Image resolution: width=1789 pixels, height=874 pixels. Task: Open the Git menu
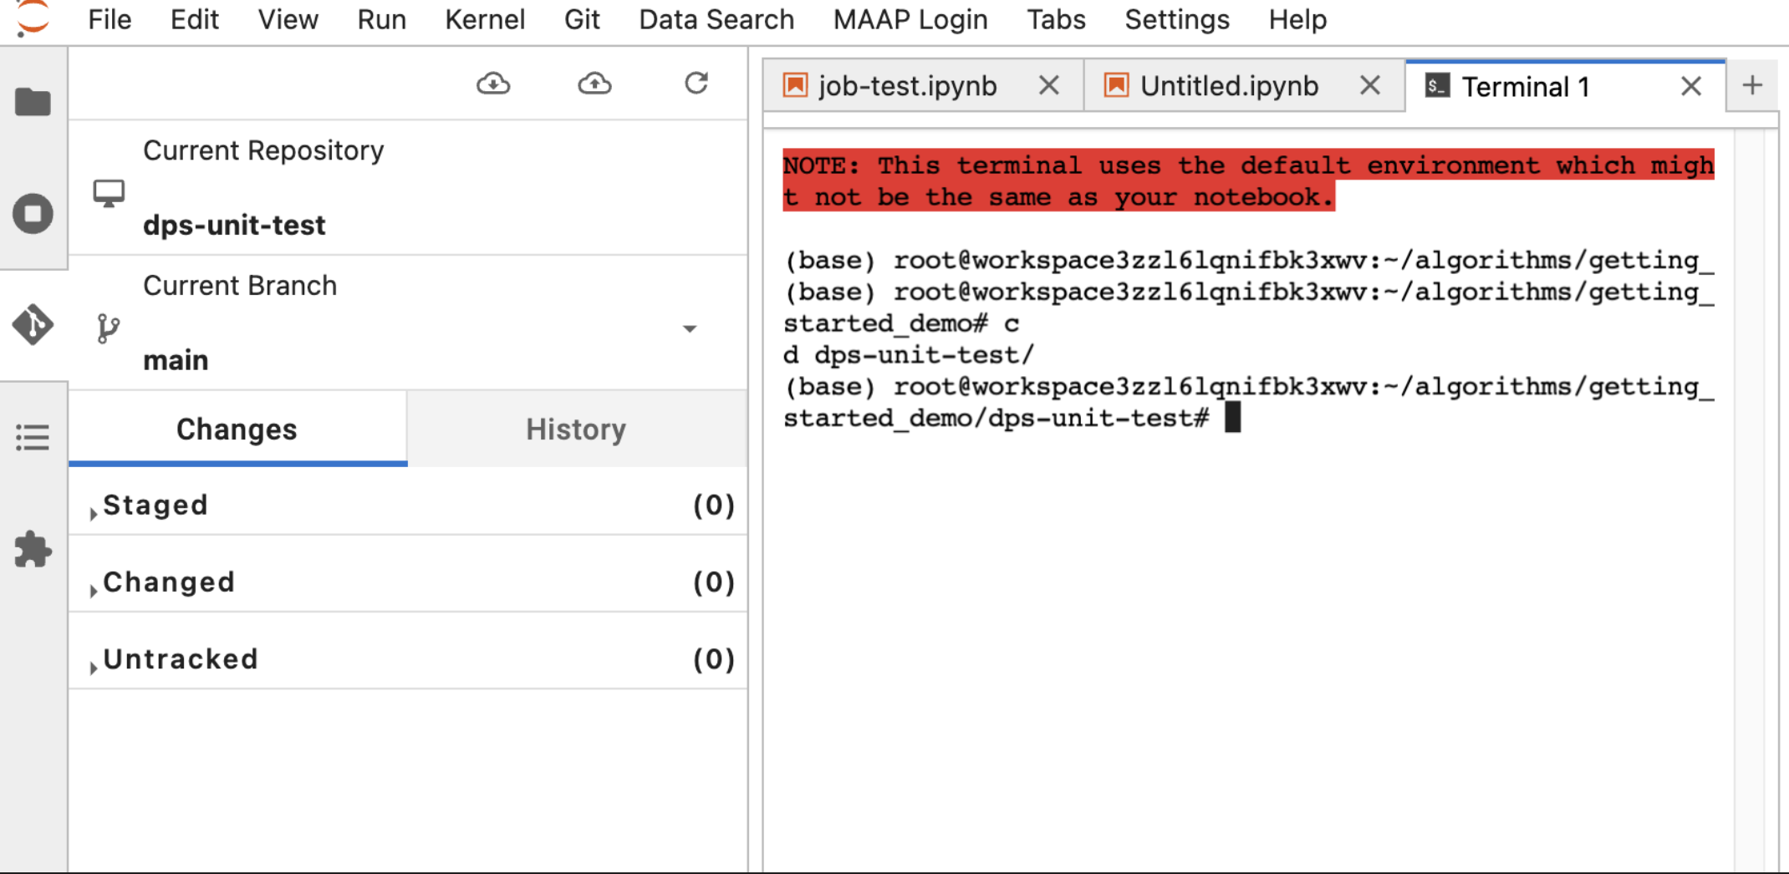pyautogui.click(x=582, y=19)
